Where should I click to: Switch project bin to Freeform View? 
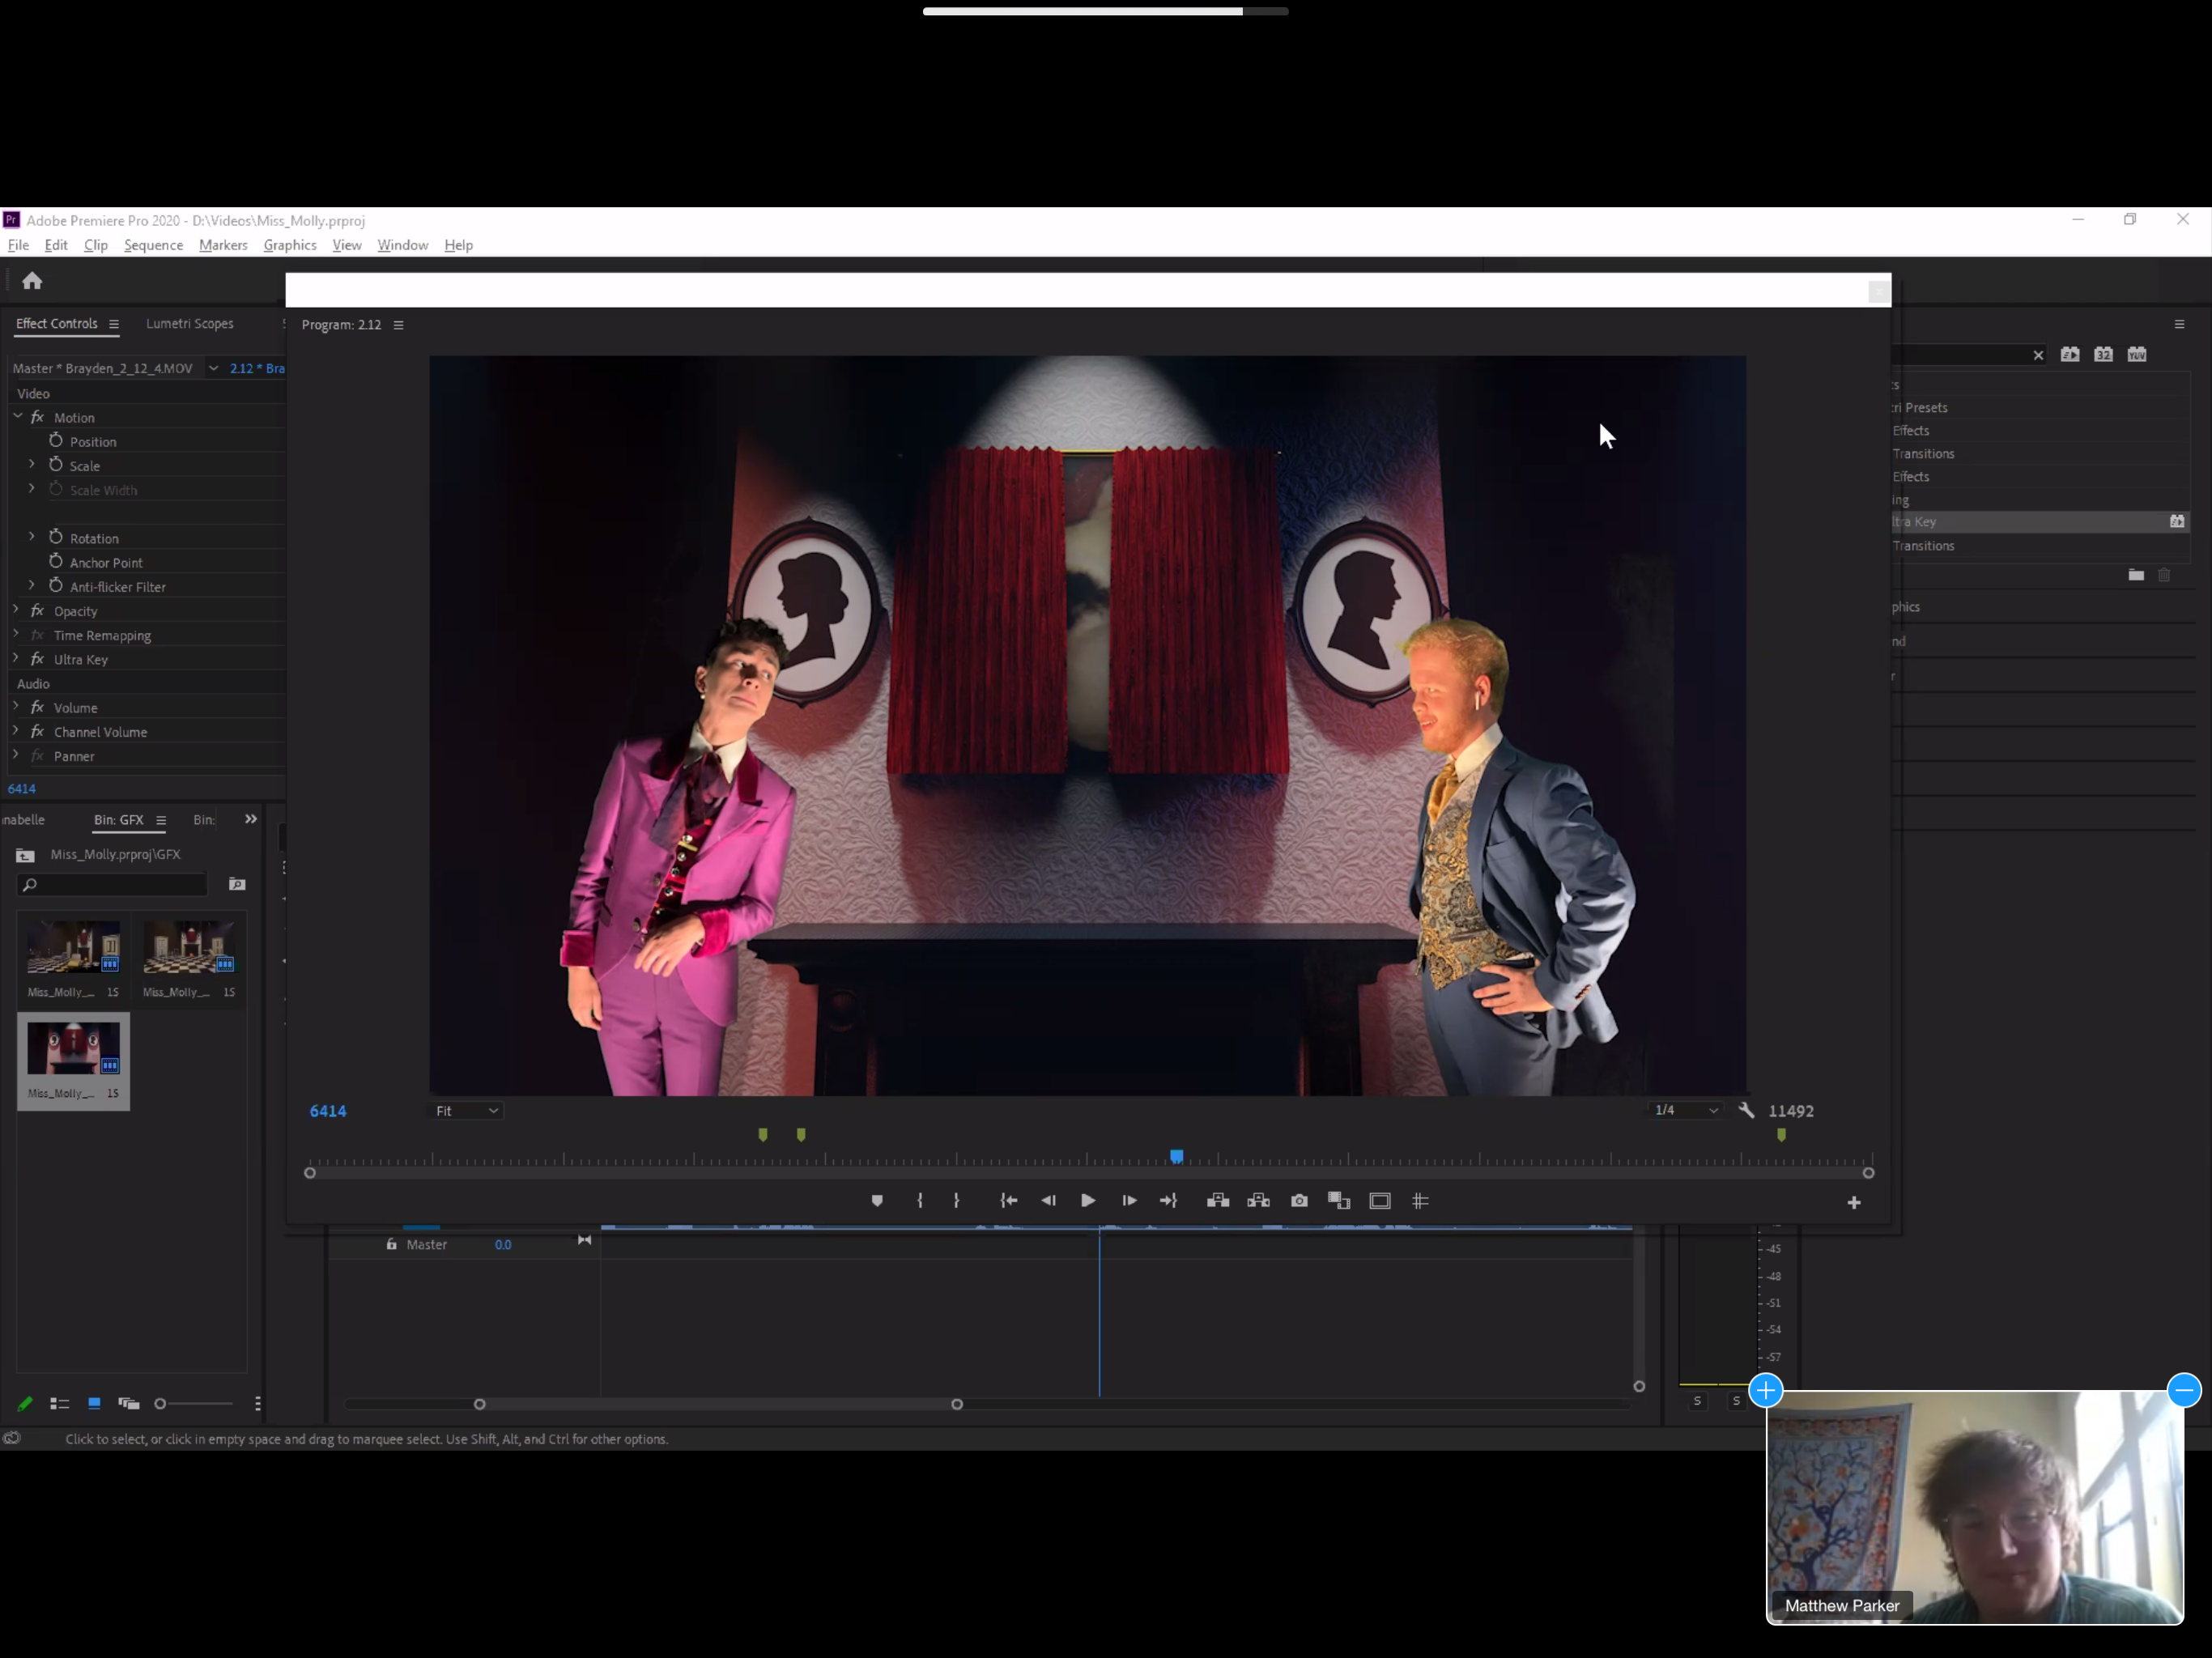[129, 1404]
